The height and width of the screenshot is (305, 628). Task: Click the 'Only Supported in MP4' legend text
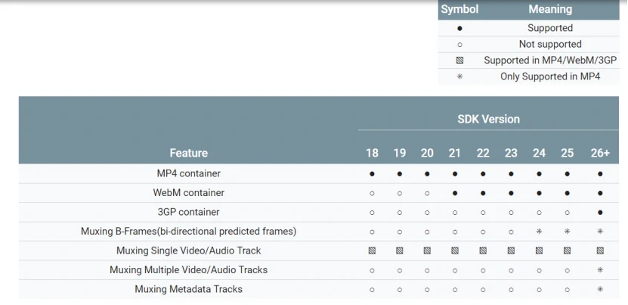coord(549,76)
